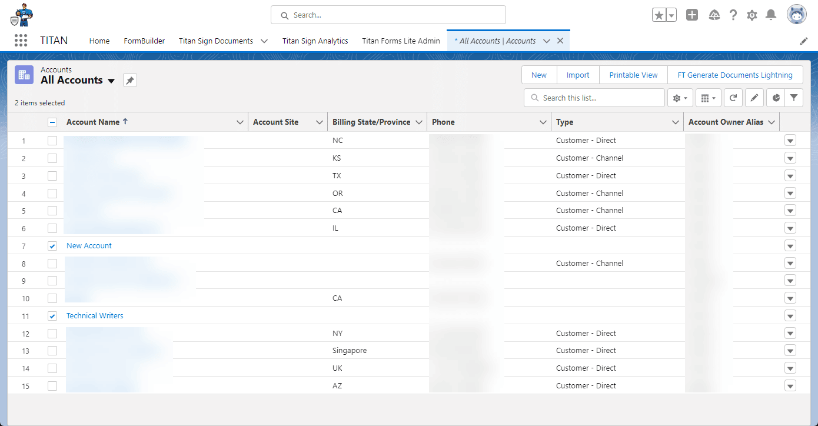Uncheck the Technical Writers row checkbox

pos(52,316)
